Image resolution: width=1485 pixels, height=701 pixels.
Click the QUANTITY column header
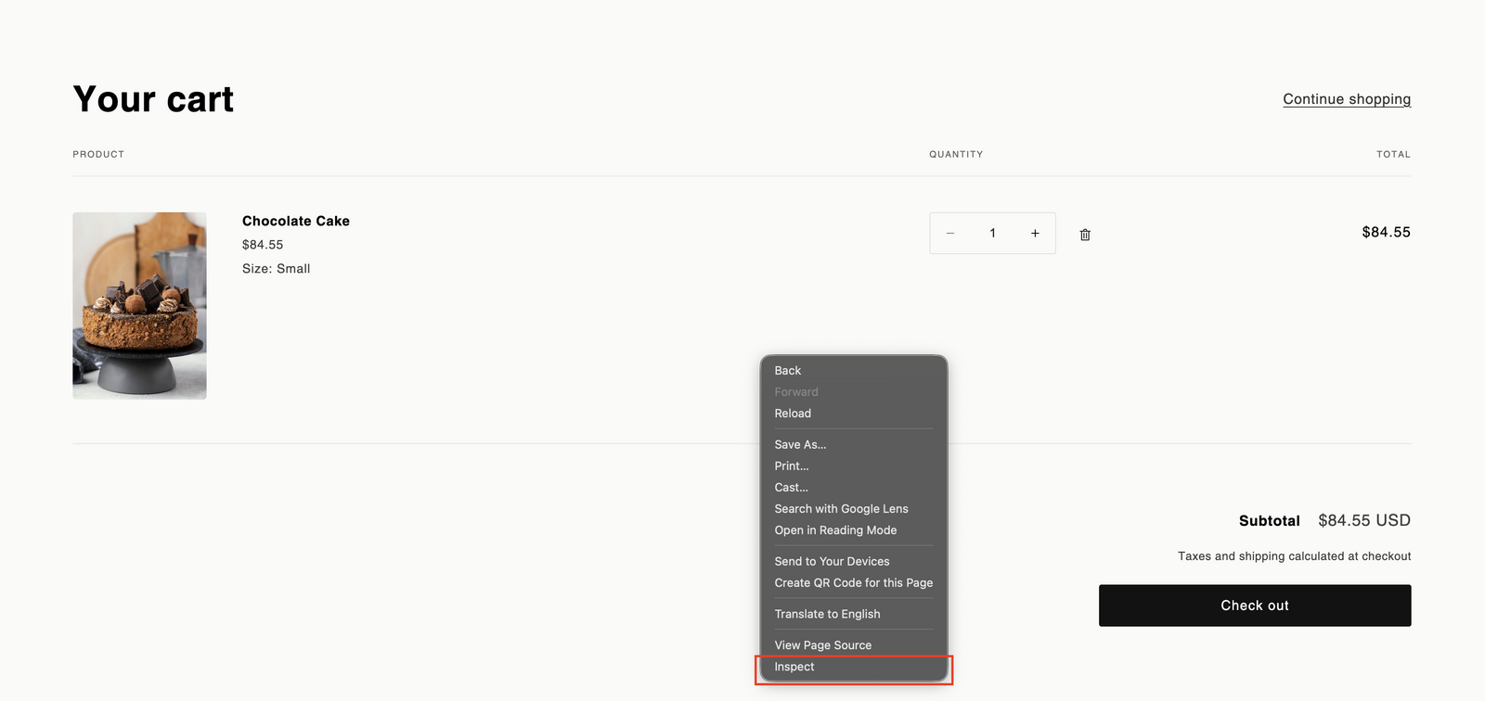[956, 154]
